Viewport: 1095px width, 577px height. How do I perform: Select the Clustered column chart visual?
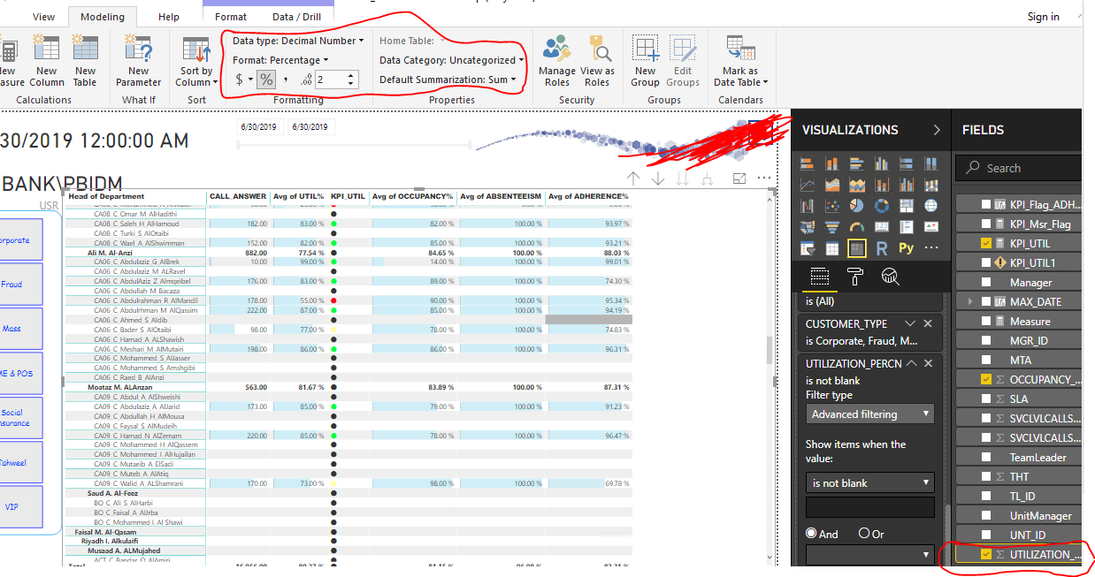(x=881, y=163)
